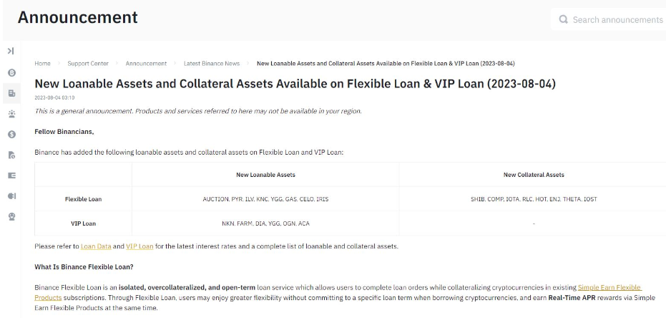Click the bottom badge sidebar icon
Image resolution: width=666 pixels, height=318 pixels.
tap(11, 216)
